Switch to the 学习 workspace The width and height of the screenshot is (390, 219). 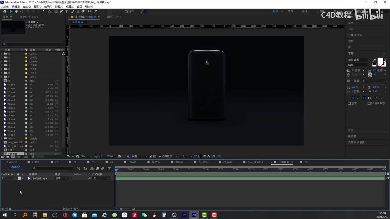[x=290, y=12]
